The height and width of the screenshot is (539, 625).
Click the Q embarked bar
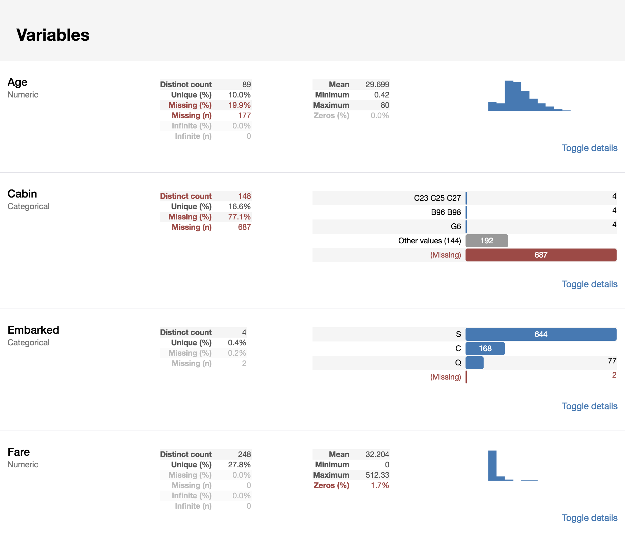(475, 363)
